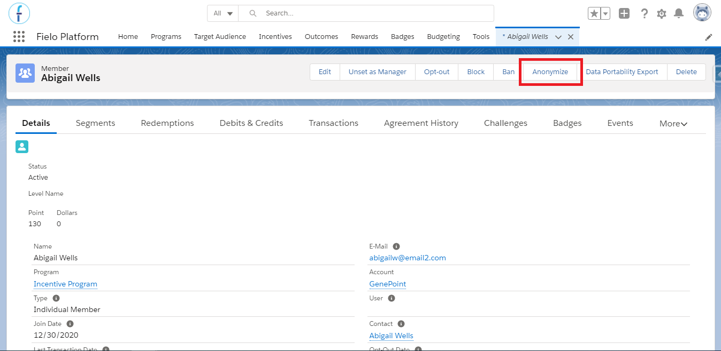Click the Status value Active

[38, 177]
